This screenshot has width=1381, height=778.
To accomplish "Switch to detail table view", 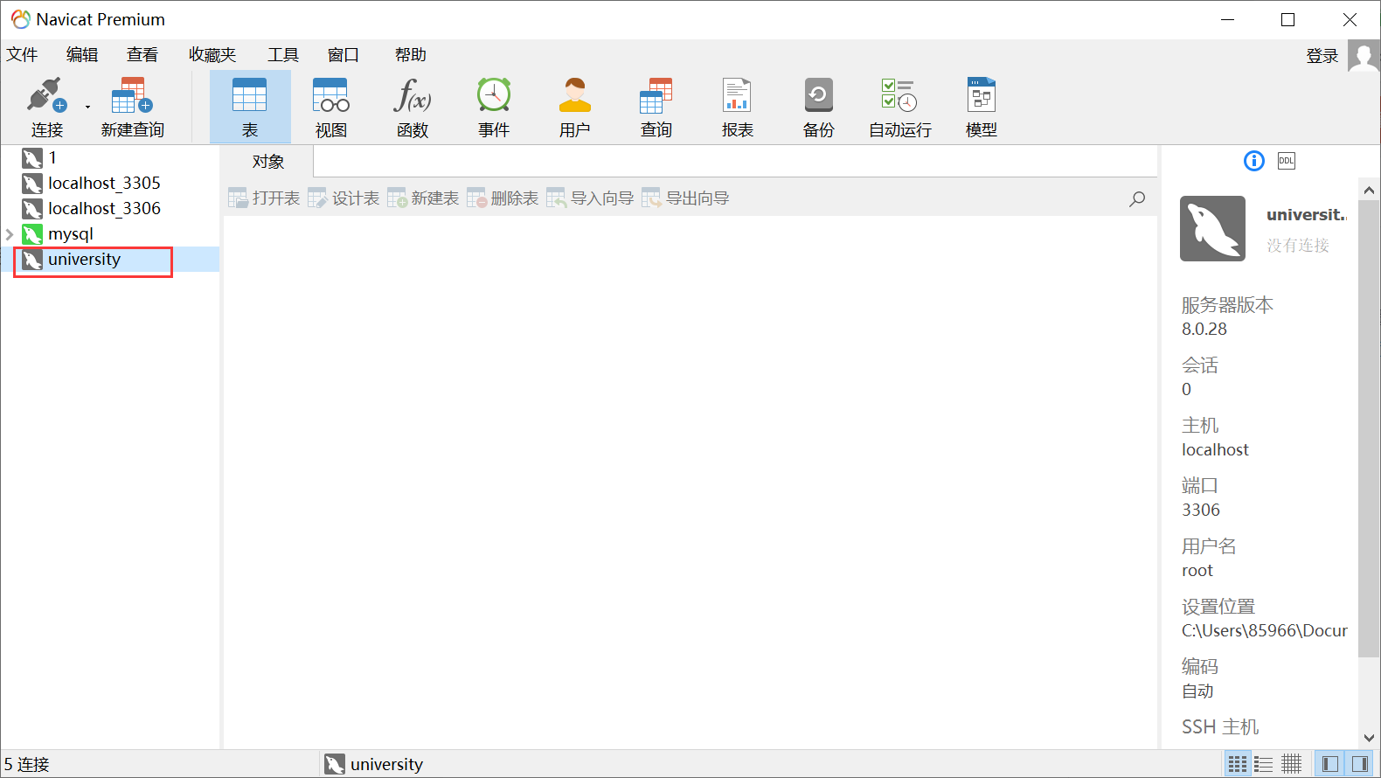I will pyautogui.click(x=1291, y=764).
